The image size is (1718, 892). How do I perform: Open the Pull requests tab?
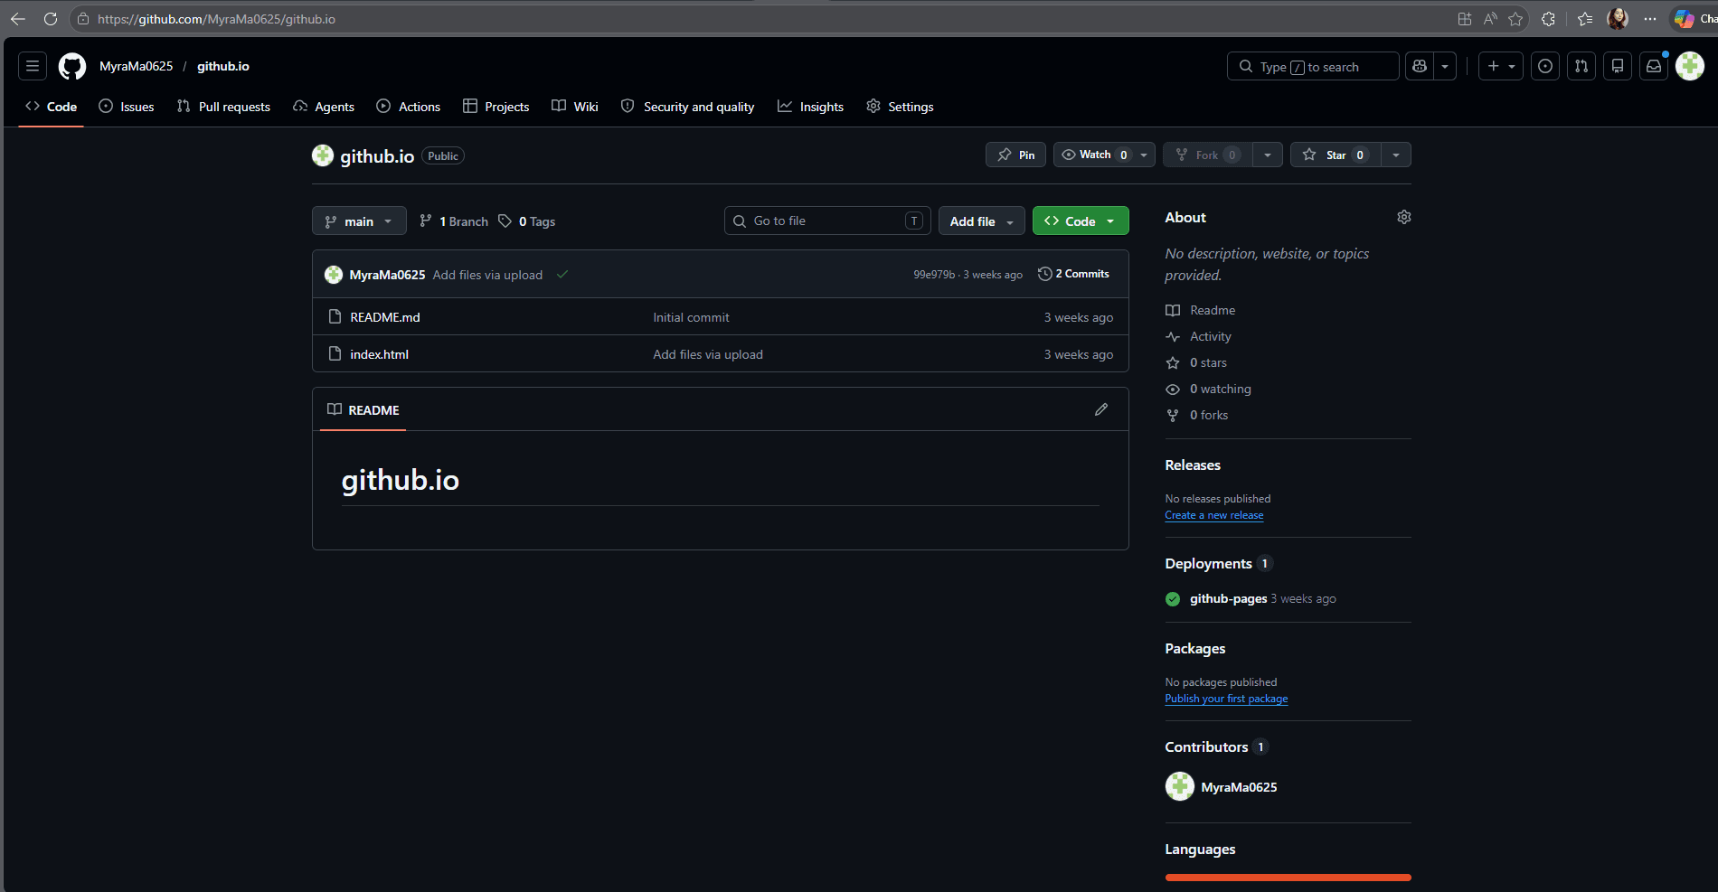(x=223, y=107)
